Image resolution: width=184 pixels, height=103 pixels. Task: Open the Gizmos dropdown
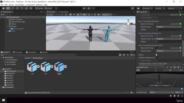tap(107, 15)
